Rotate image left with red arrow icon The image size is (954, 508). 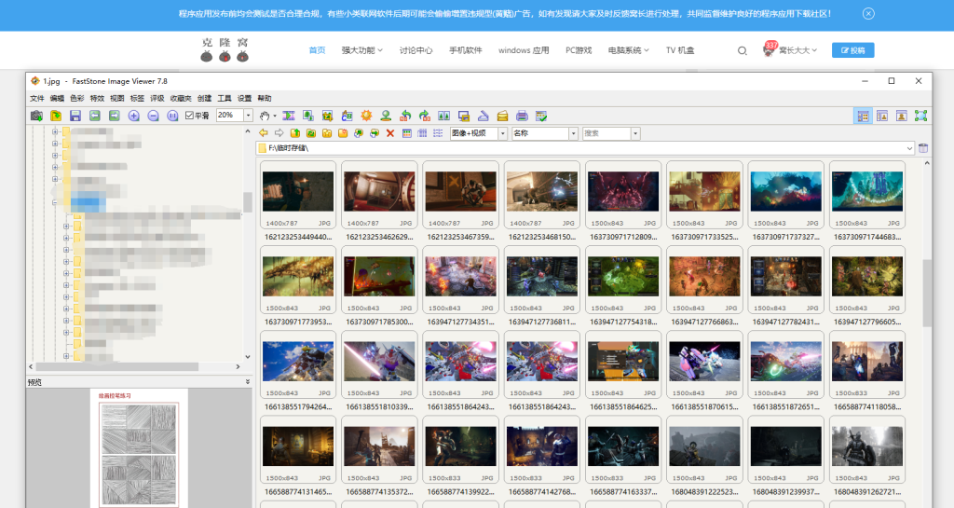405,116
